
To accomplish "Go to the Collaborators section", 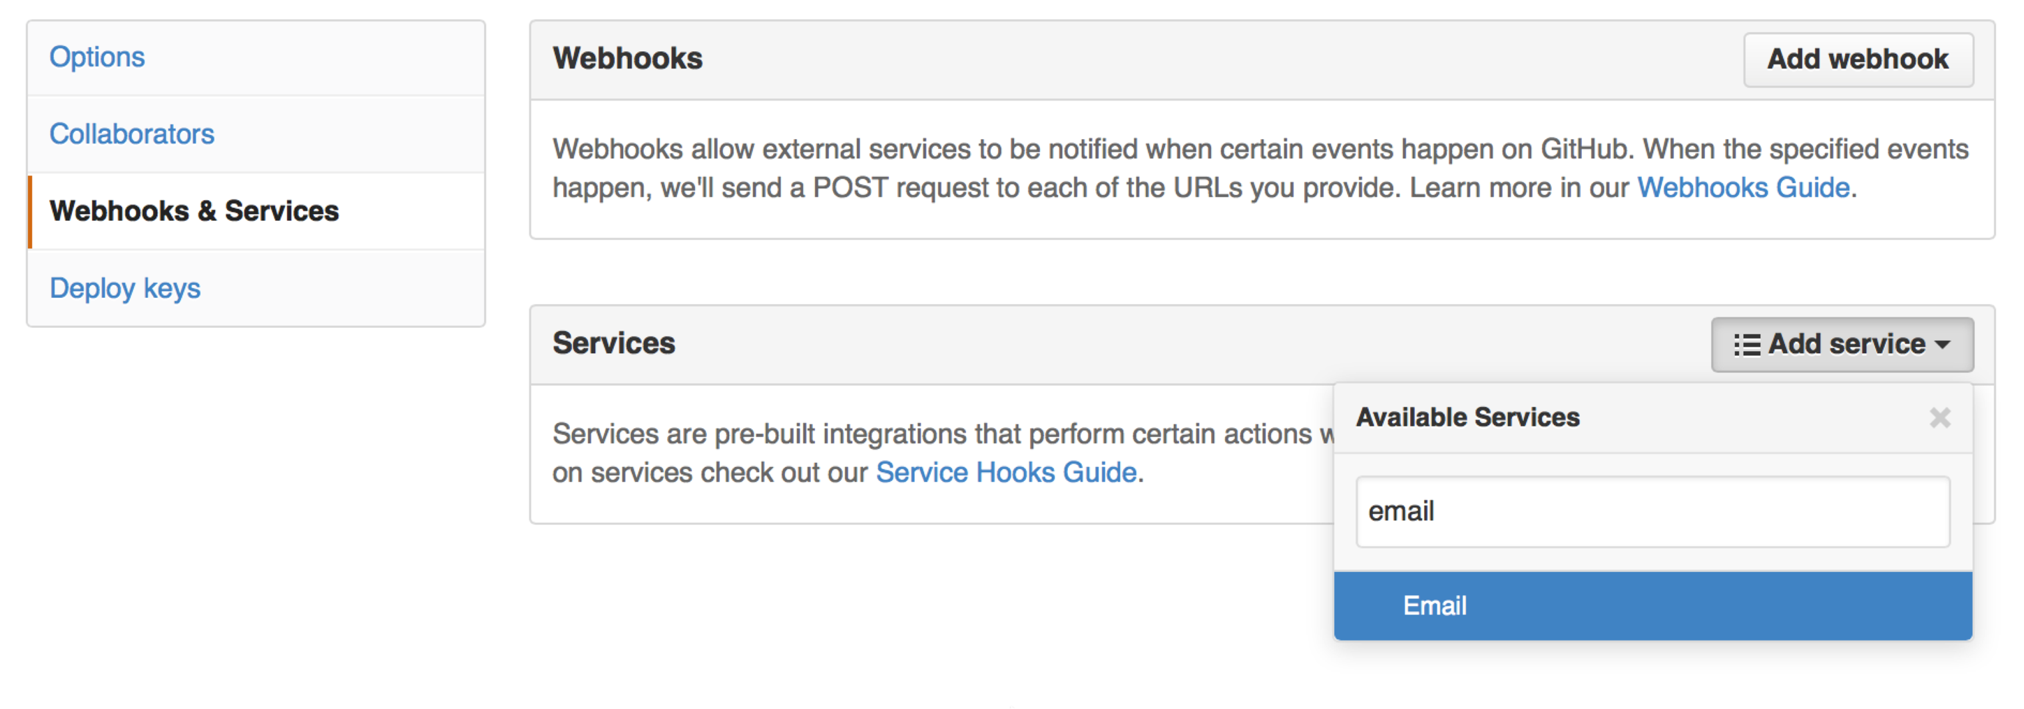I will pos(131,134).
